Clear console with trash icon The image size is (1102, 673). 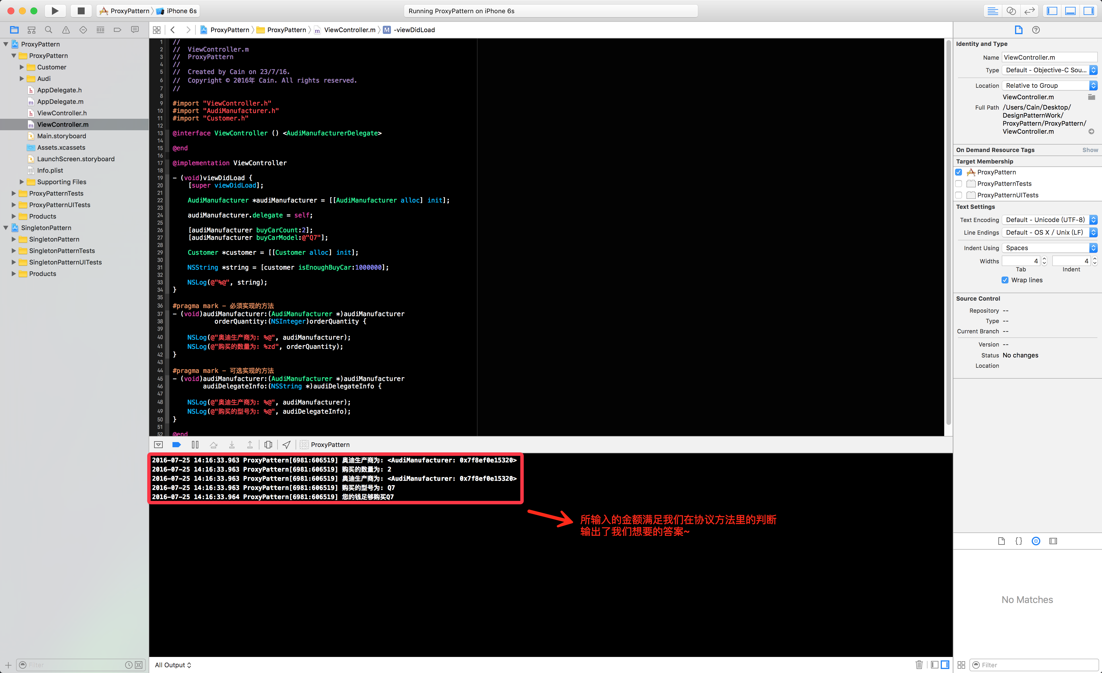(919, 664)
